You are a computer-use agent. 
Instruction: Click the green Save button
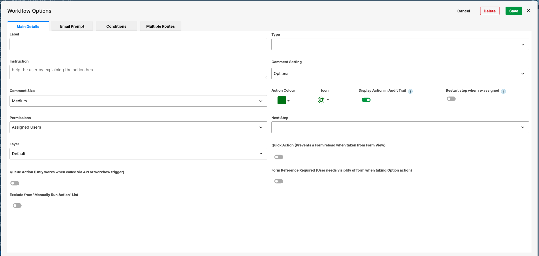(x=513, y=11)
